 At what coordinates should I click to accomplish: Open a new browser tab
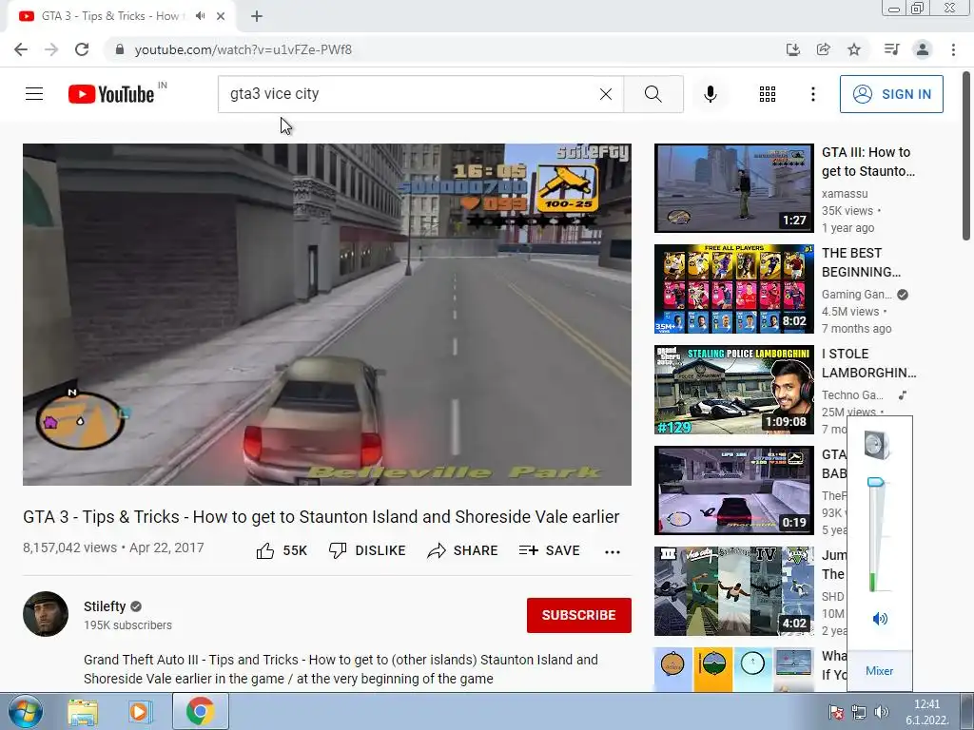pos(257,16)
